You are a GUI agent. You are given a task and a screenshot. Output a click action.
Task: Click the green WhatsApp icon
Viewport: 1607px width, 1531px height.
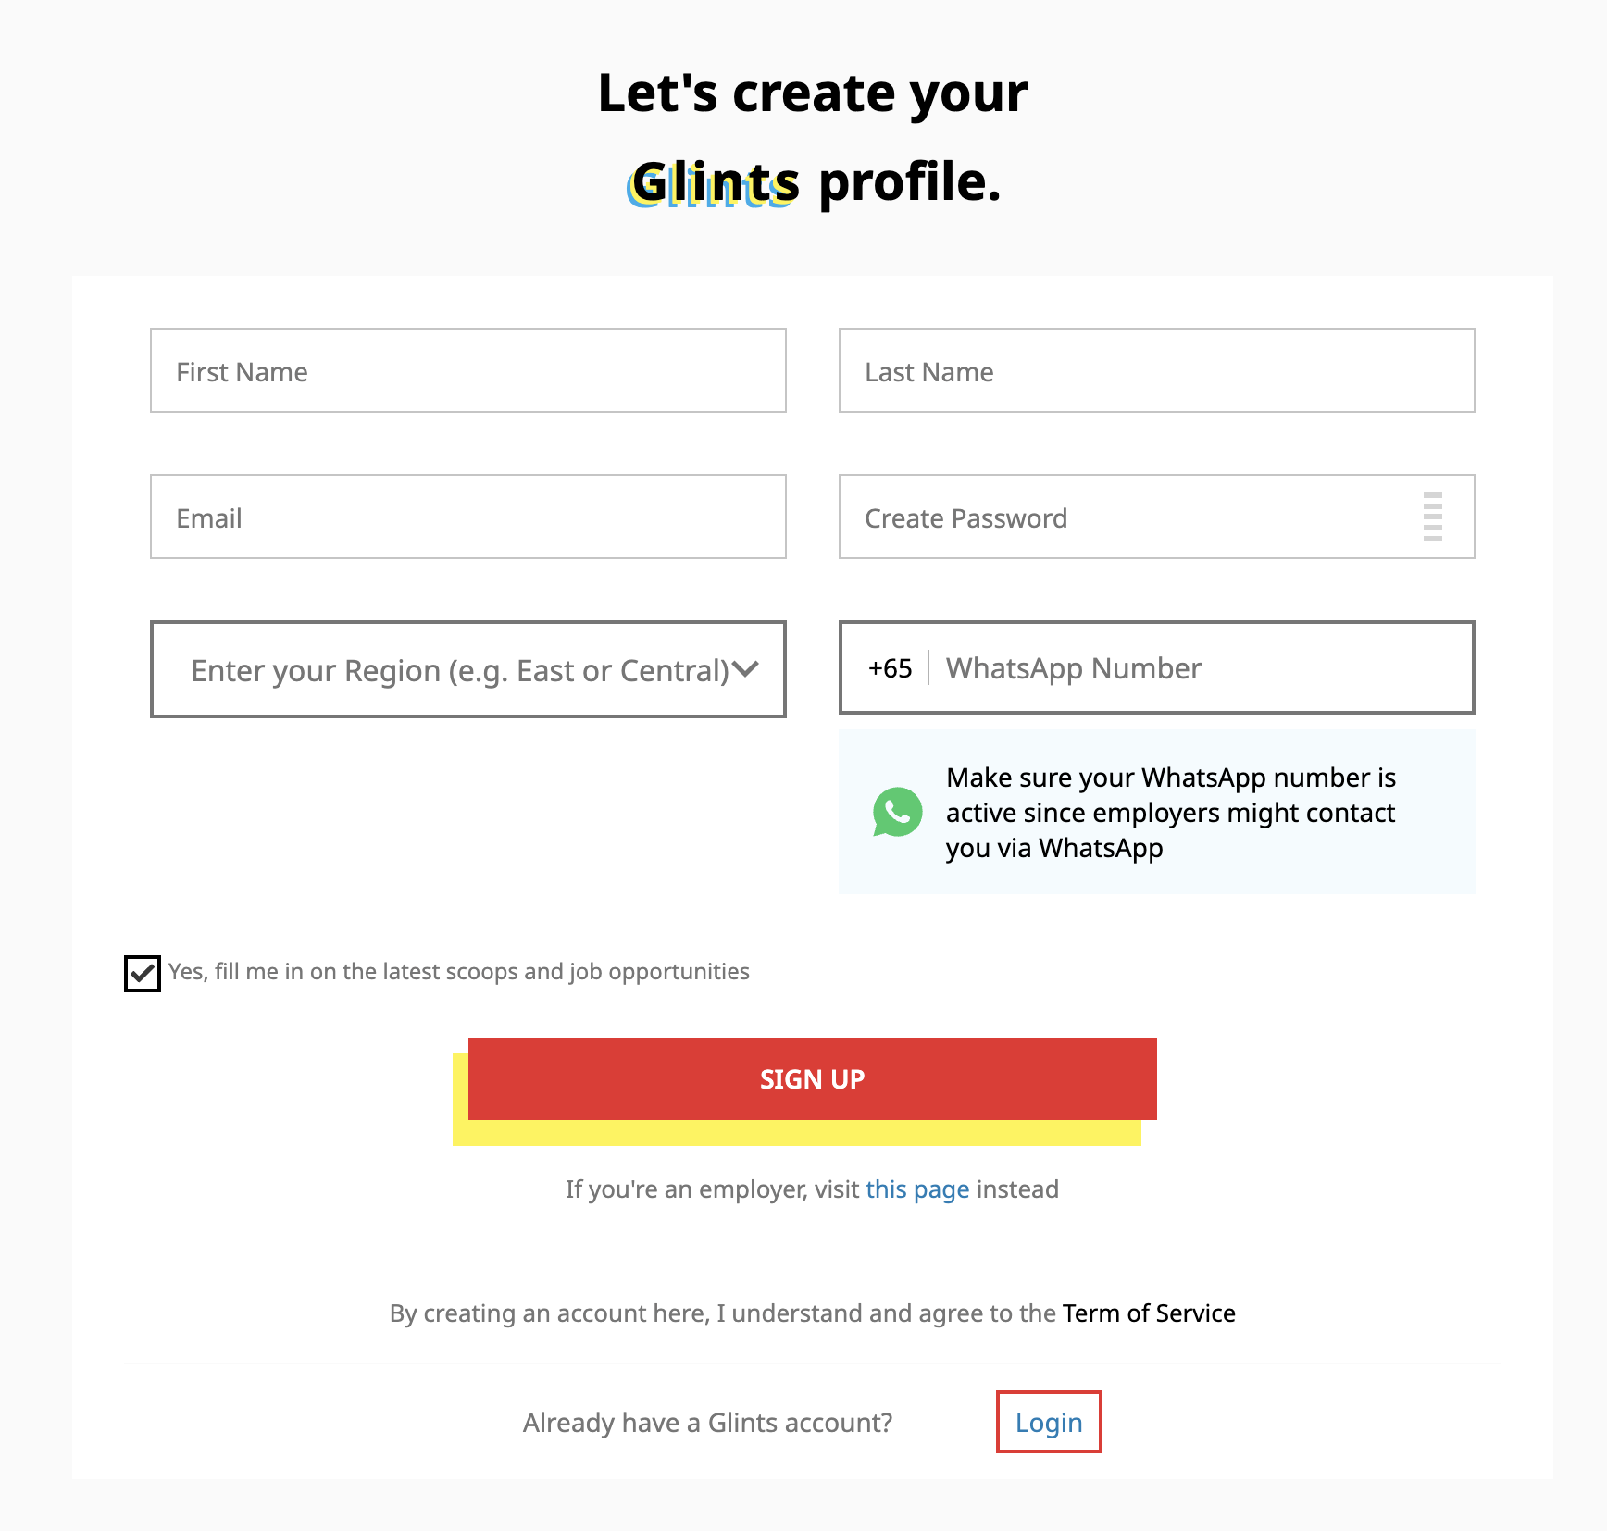[x=897, y=812]
